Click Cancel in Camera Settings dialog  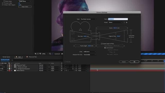click(x=124, y=62)
